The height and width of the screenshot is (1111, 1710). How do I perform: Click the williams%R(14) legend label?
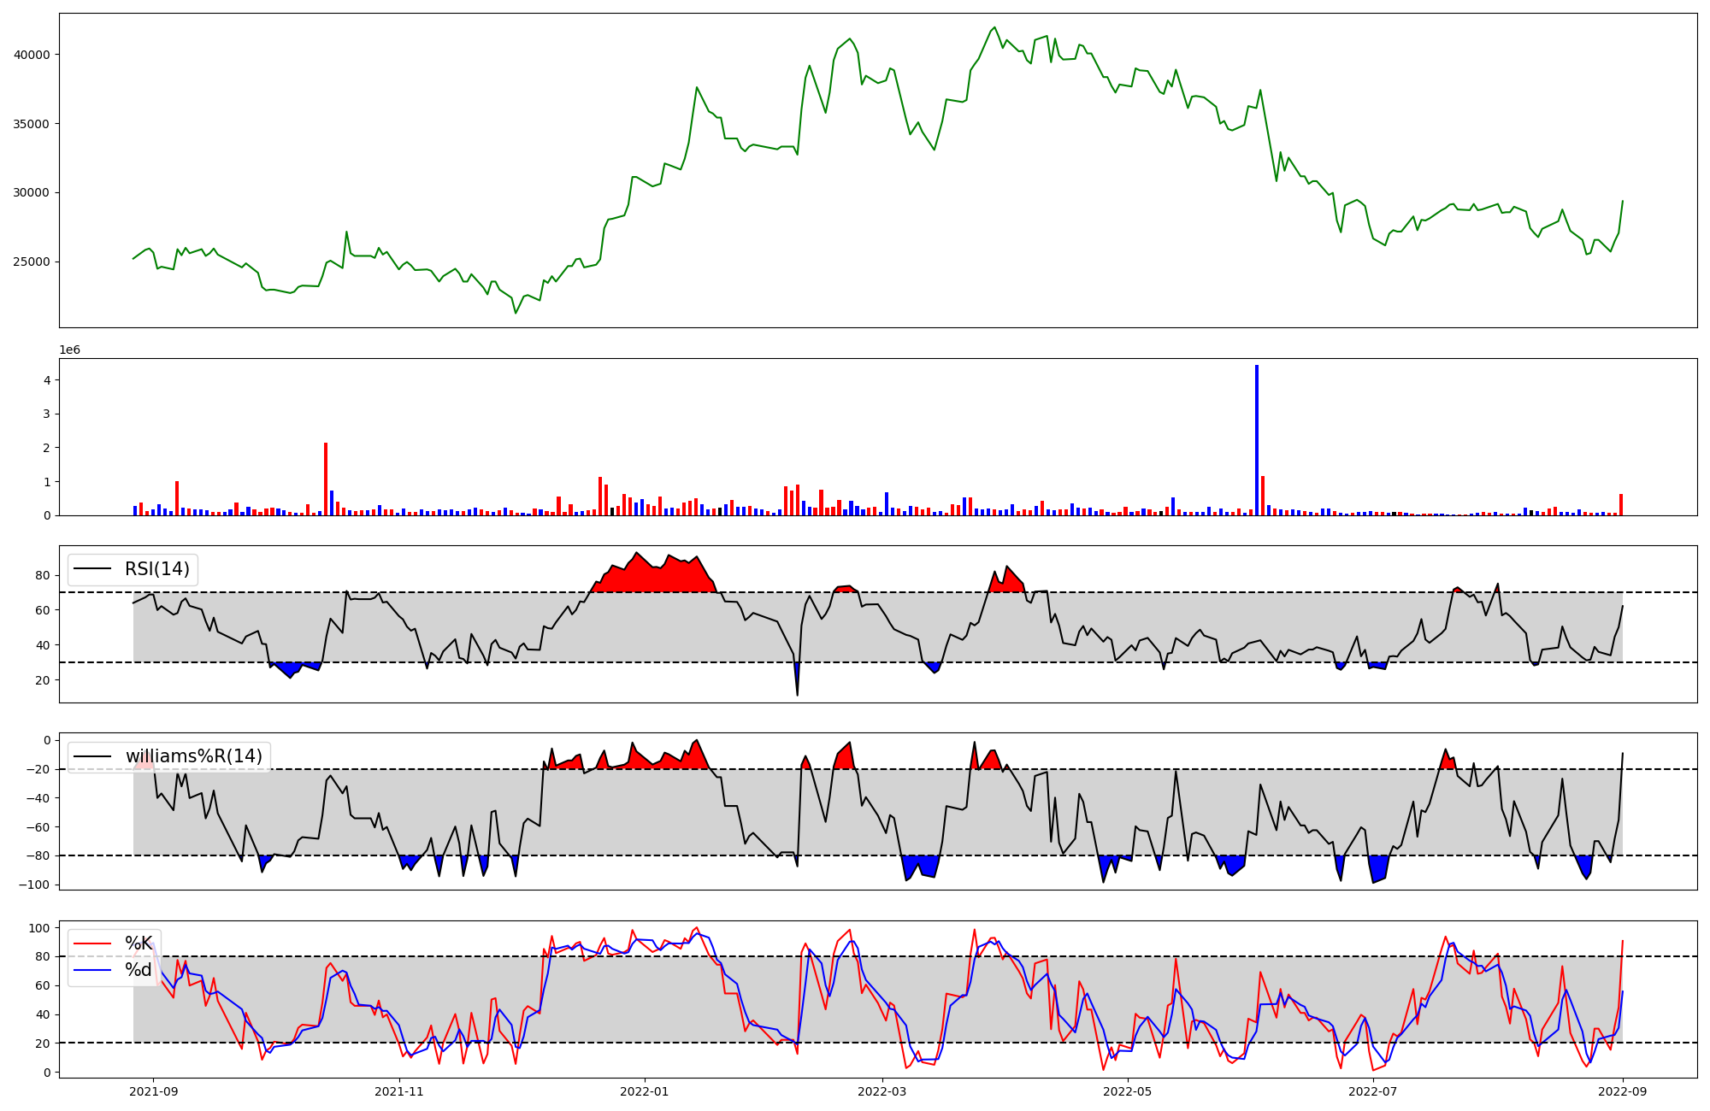click(x=193, y=756)
